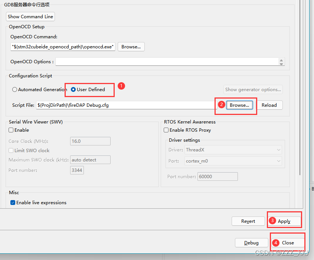314x260 pixels.
Task: Close the debug configurations dialog
Action: point(288,243)
